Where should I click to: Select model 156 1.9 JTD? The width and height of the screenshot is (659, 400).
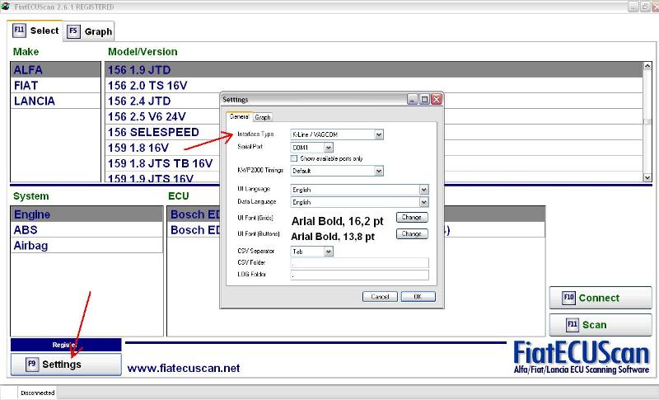[374, 70]
